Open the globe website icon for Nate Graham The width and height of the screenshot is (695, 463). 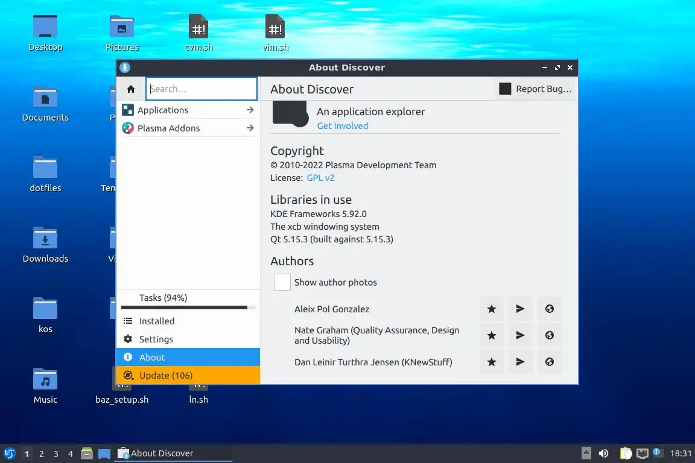(550, 335)
